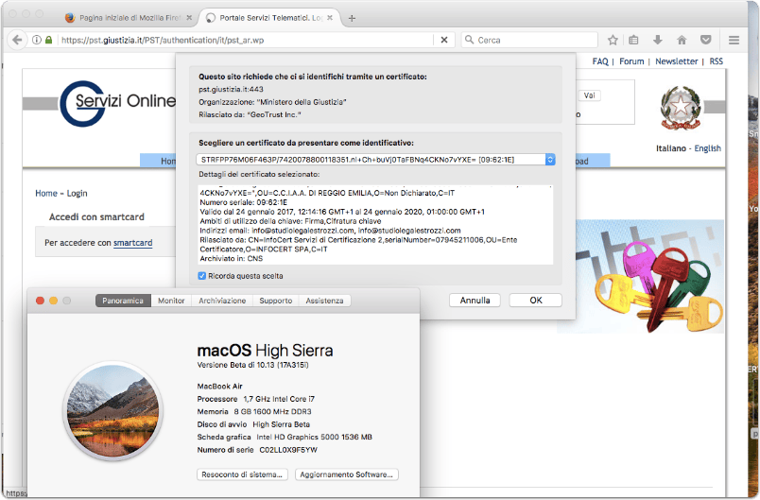Click Login breadcrumb text
The height and width of the screenshot is (500, 760).
tap(78, 194)
